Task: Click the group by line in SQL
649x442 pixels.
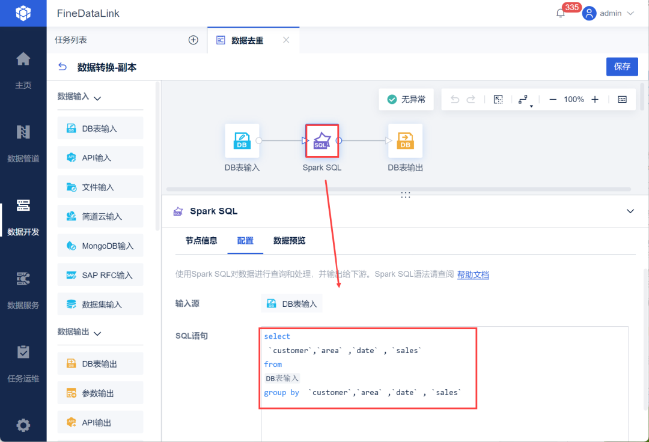Action: pos(362,392)
